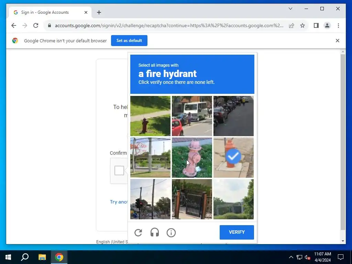Open the captcha help info icon
Screen dimensions: 352x264
tap(171, 233)
